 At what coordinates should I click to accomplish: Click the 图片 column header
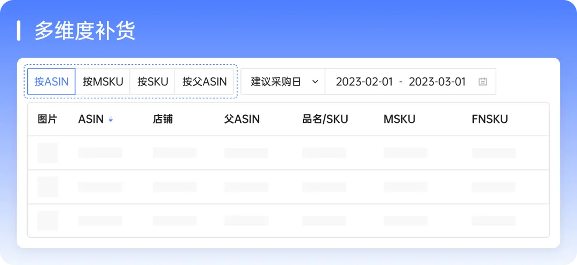coord(48,119)
